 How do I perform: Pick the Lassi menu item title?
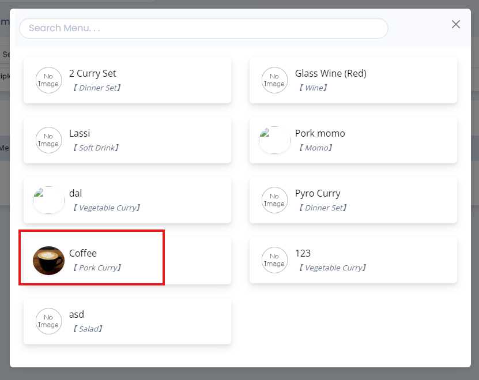tap(80, 133)
